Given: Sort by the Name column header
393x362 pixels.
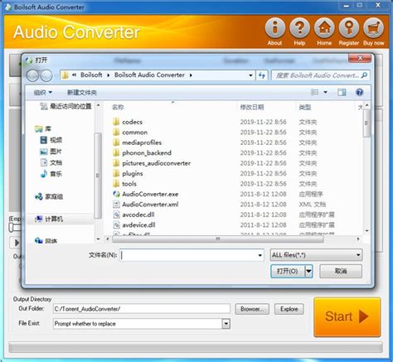Looking at the screenshot, I should click(x=118, y=107).
